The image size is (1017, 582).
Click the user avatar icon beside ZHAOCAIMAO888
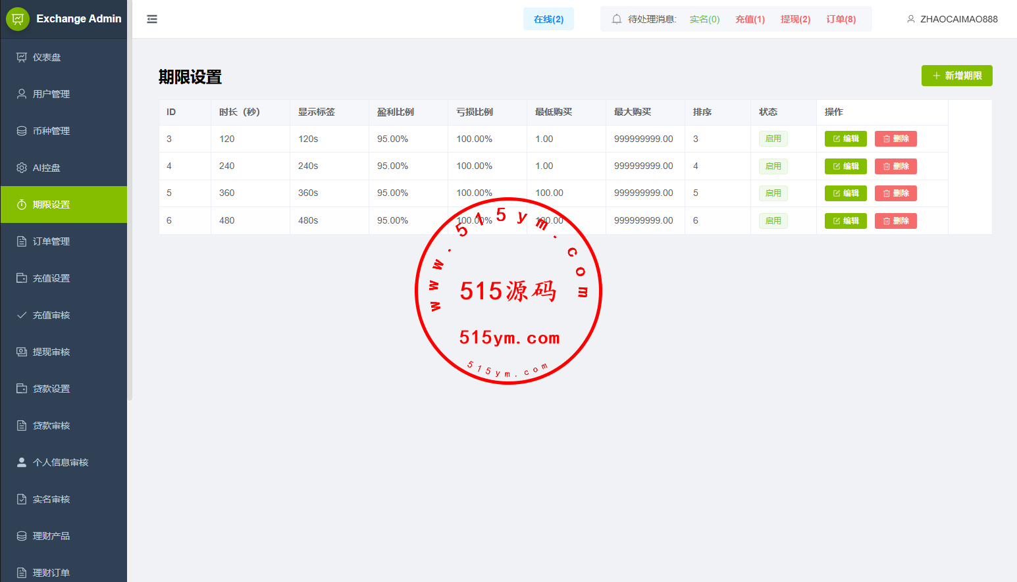pos(911,19)
